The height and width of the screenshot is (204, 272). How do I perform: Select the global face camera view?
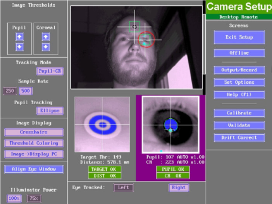tap(136, 47)
